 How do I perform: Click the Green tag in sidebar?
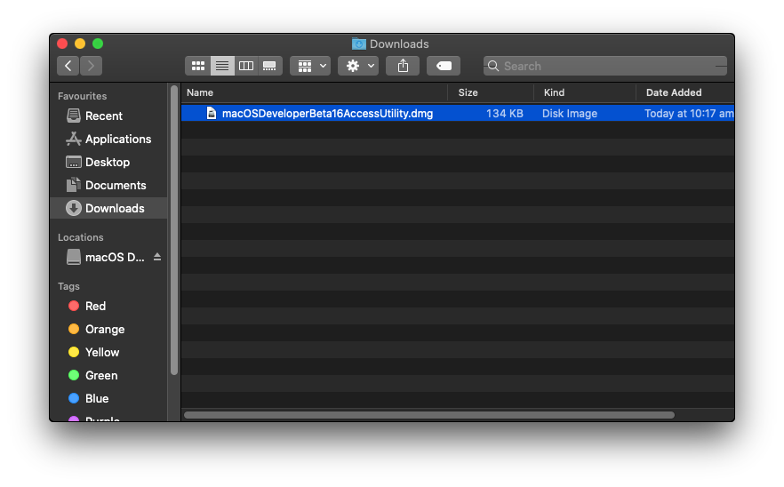[x=100, y=375]
